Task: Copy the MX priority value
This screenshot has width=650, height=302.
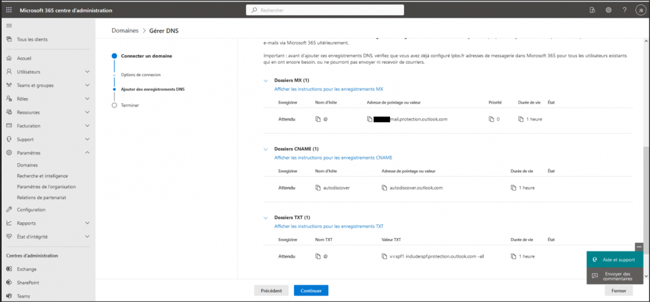Action: [x=491, y=119]
